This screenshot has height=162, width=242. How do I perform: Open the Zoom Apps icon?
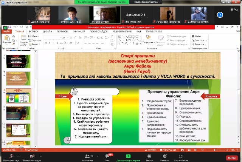[x=181, y=156]
